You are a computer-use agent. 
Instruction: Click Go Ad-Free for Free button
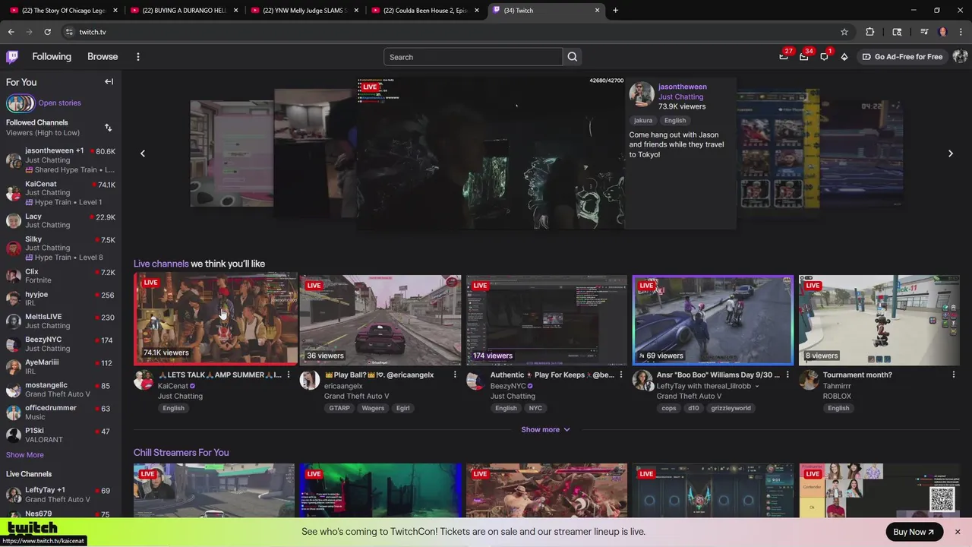click(902, 57)
